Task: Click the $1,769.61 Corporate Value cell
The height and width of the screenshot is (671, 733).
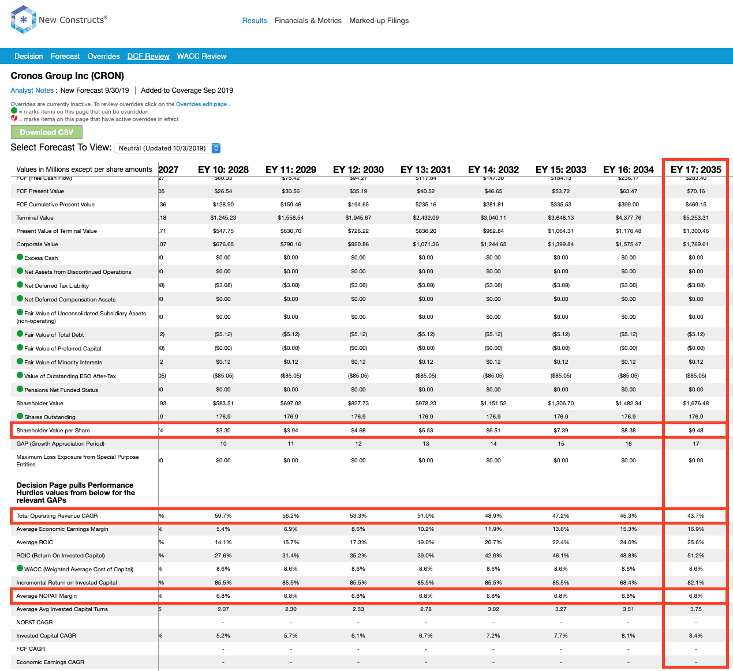Action: click(696, 244)
